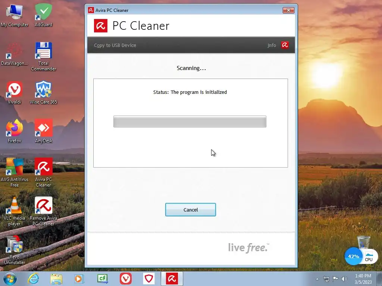
Task: Open Vivaldi from the taskbar
Action: click(x=126, y=279)
